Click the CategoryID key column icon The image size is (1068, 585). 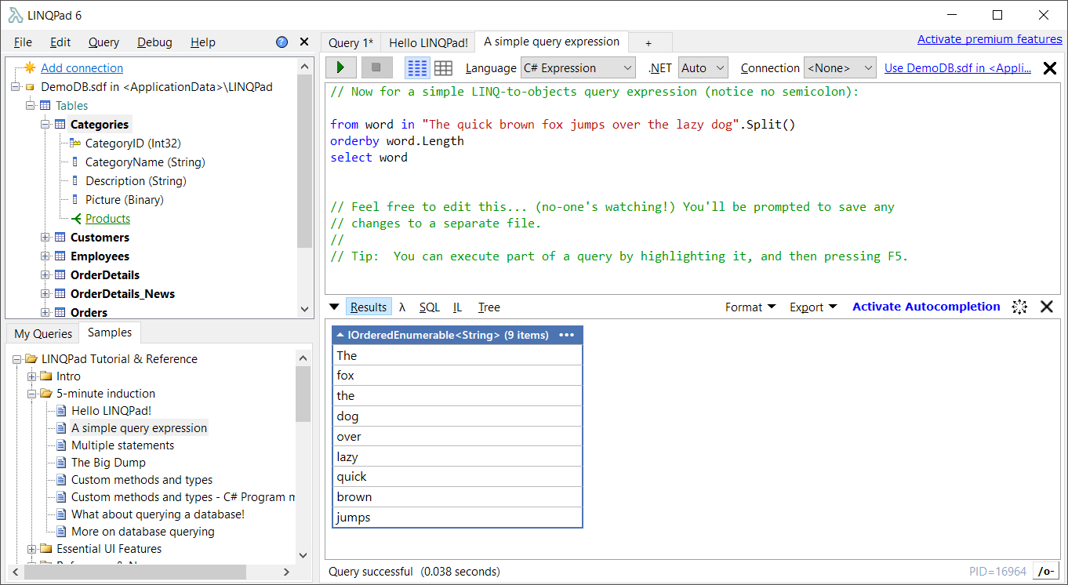pos(75,144)
